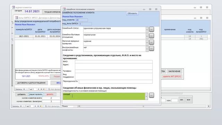Click the кол-во клиентов всего value
The height and width of the screenshot is (125, 222).
tap(51, 98)
